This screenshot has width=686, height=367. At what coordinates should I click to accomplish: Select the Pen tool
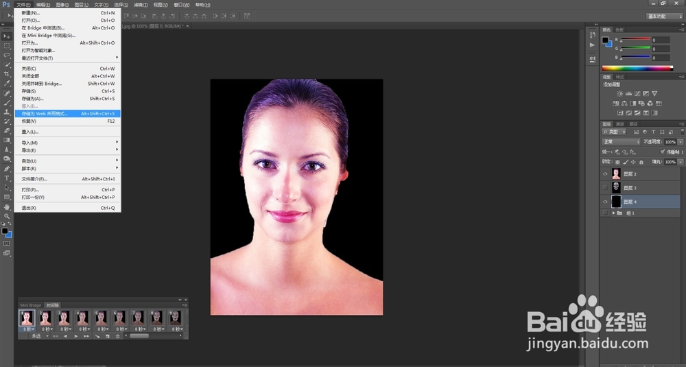[x=7, y=169]
